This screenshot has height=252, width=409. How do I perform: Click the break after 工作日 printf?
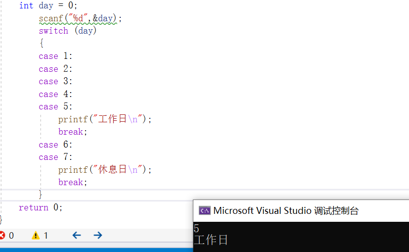[73, 132]
